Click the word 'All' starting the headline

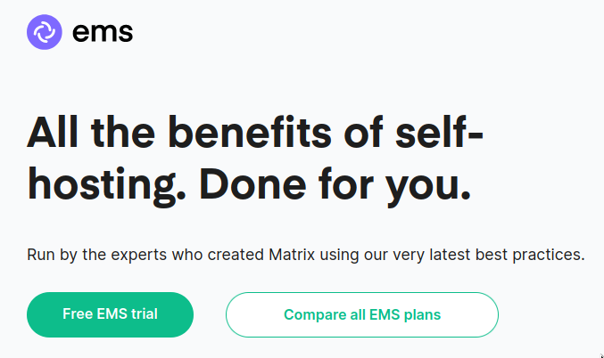tap(53, 133)
